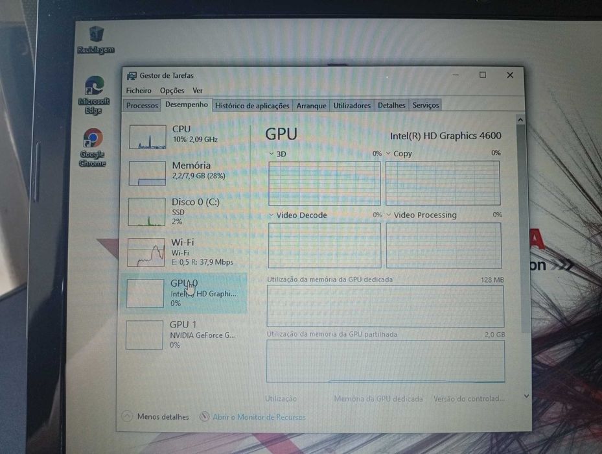Switch to Histórico de aplicações tab
Image resolution: width=602 pixels, height=454 pixels.
[252, 106]
